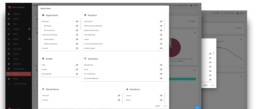Toggle the Female gender filter

point(77,69)
